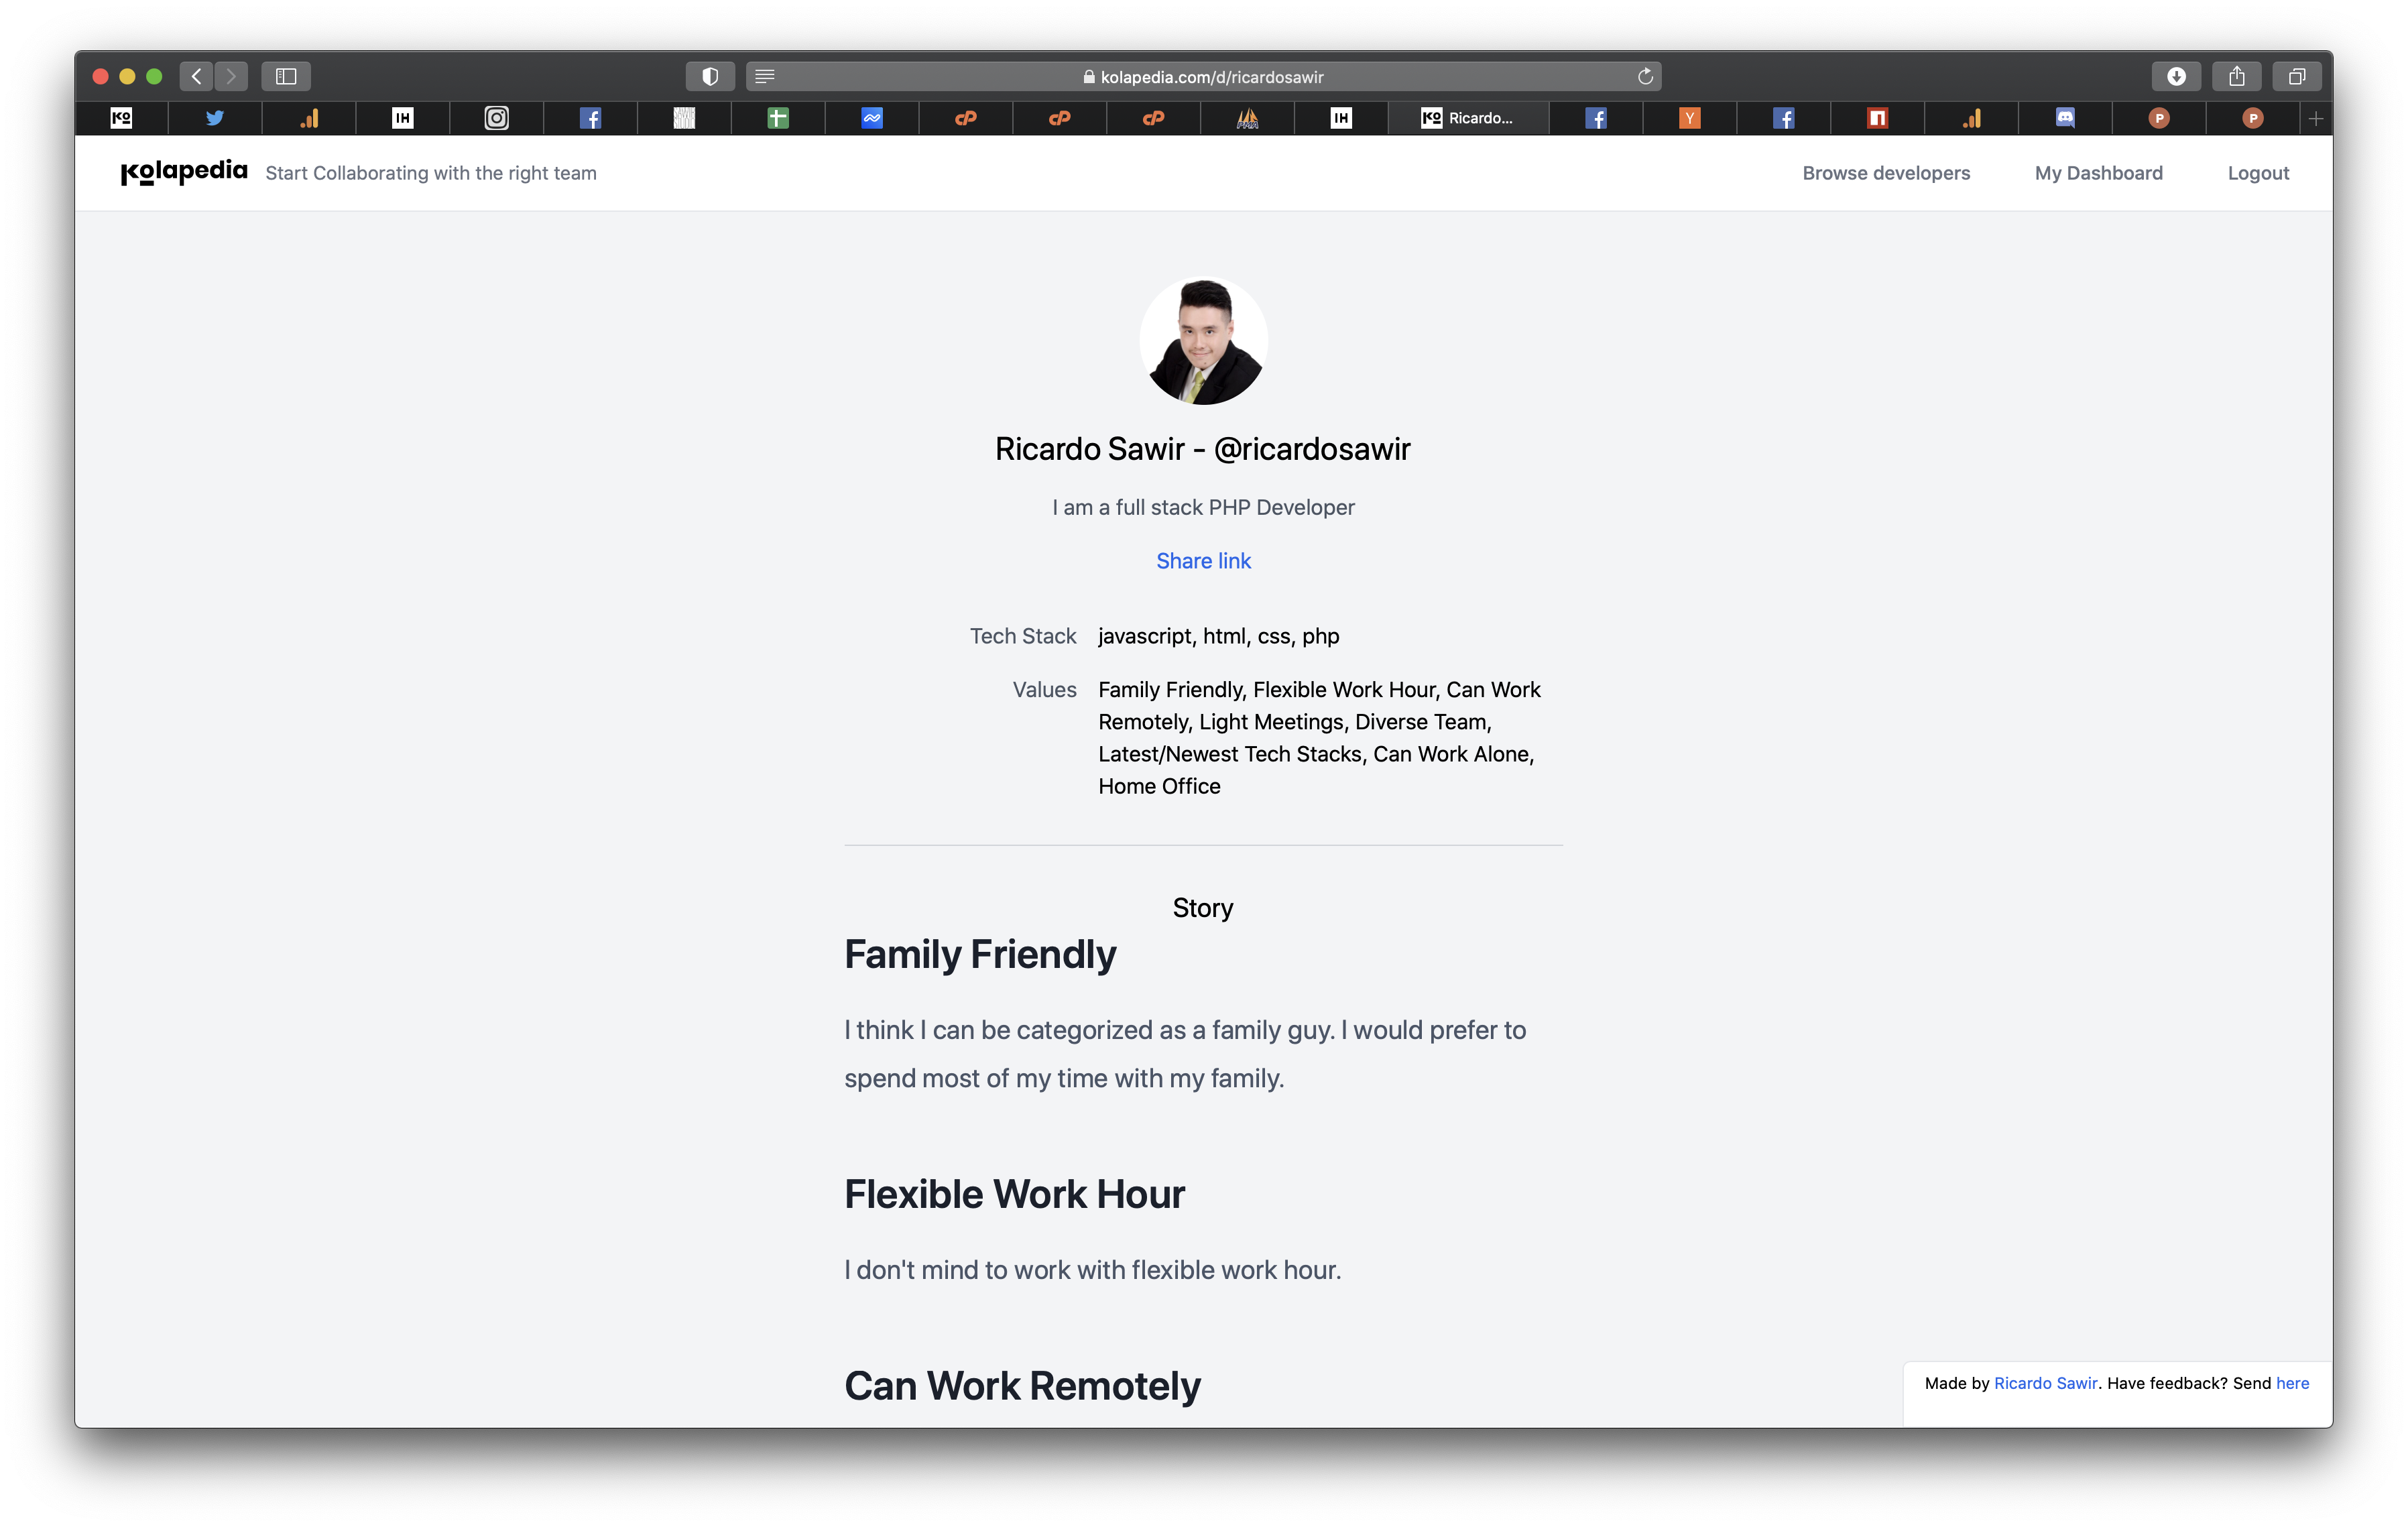Image resolution: width=2408 pixels, height=1527 pixels.
Task: Show downloads with the download icon
Action: (2176, 76)
